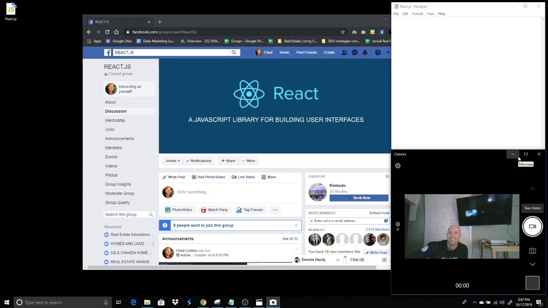
Task: Open Moderate Group in the sidebar
Action: tap(119, 193)
